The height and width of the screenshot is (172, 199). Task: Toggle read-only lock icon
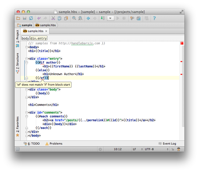[x=173, y=149]
